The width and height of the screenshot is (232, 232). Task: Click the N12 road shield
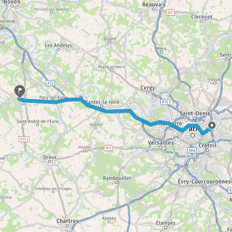pyautogui.click(x=108, y=148)
